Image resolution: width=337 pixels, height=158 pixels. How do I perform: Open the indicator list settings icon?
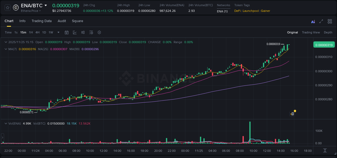click(91, 32)
